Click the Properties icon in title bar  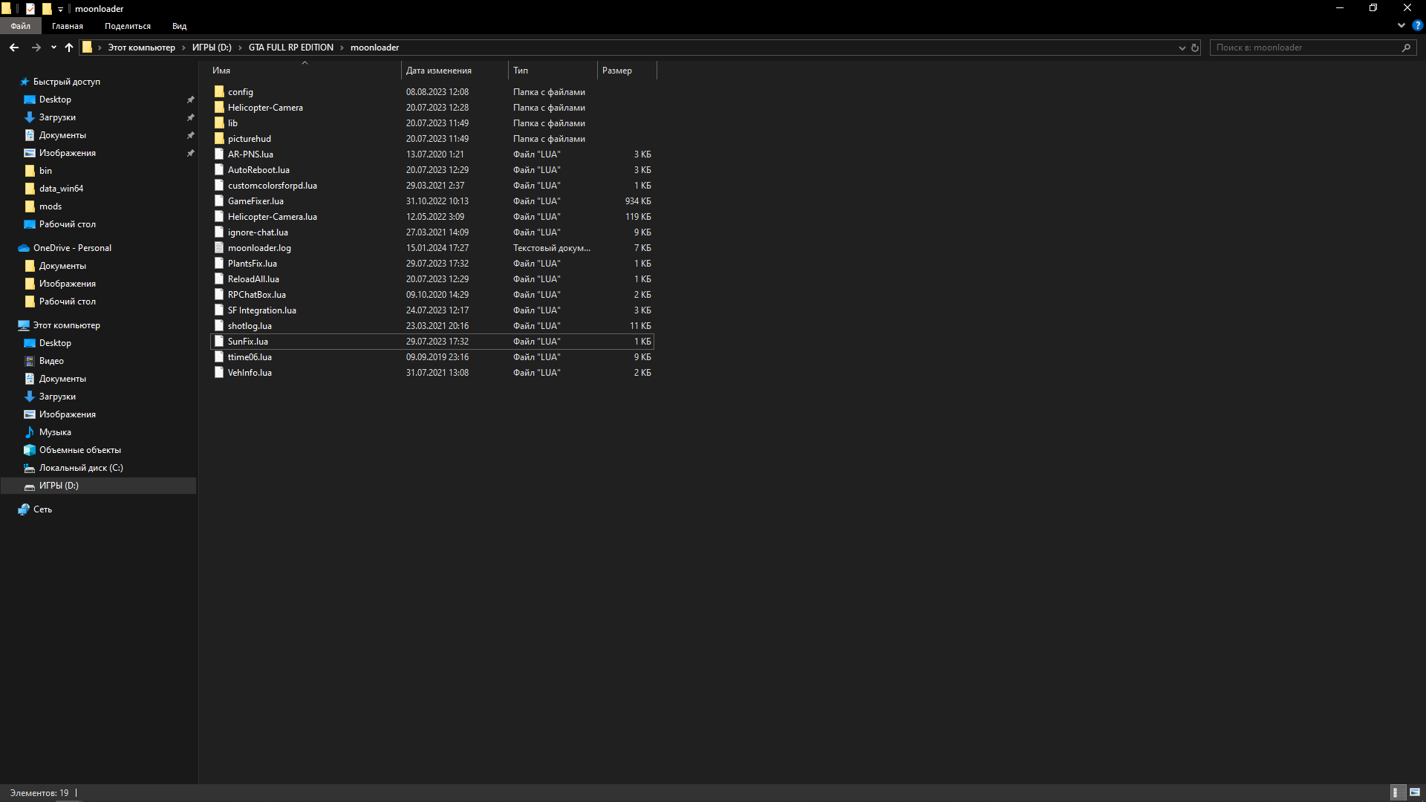[x=30, y=9]
